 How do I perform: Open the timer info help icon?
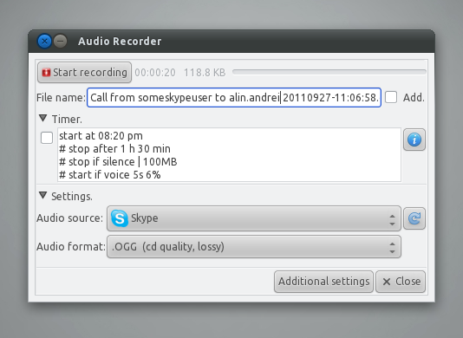414,140
